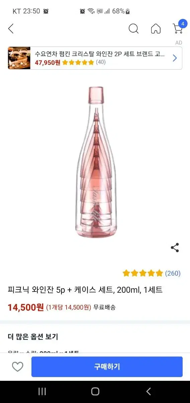Toggle the heart wishlist button
190x403 pixels.
click(x=18, y=367)
